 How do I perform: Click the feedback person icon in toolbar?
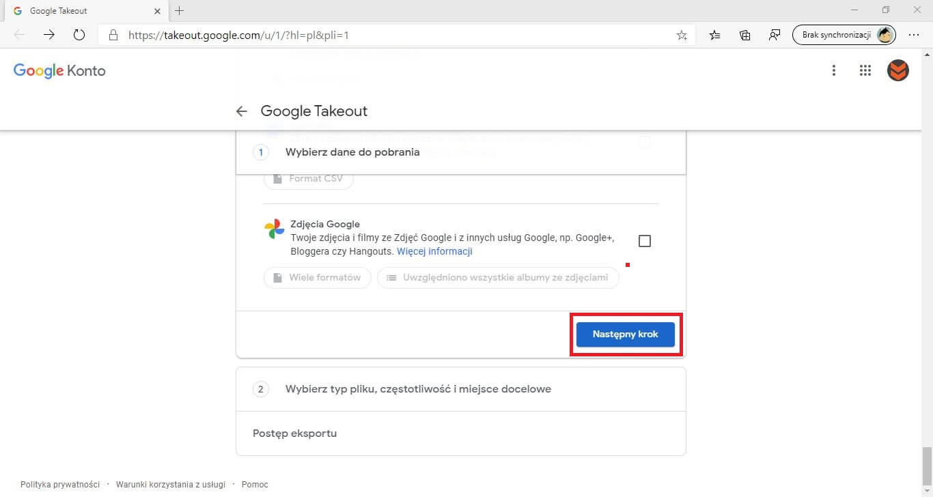point(775,35)
